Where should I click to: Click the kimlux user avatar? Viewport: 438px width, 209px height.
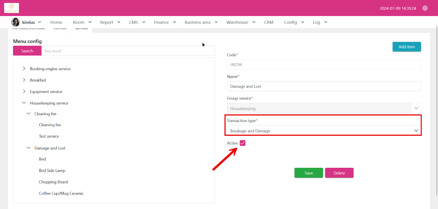(15, 22)
